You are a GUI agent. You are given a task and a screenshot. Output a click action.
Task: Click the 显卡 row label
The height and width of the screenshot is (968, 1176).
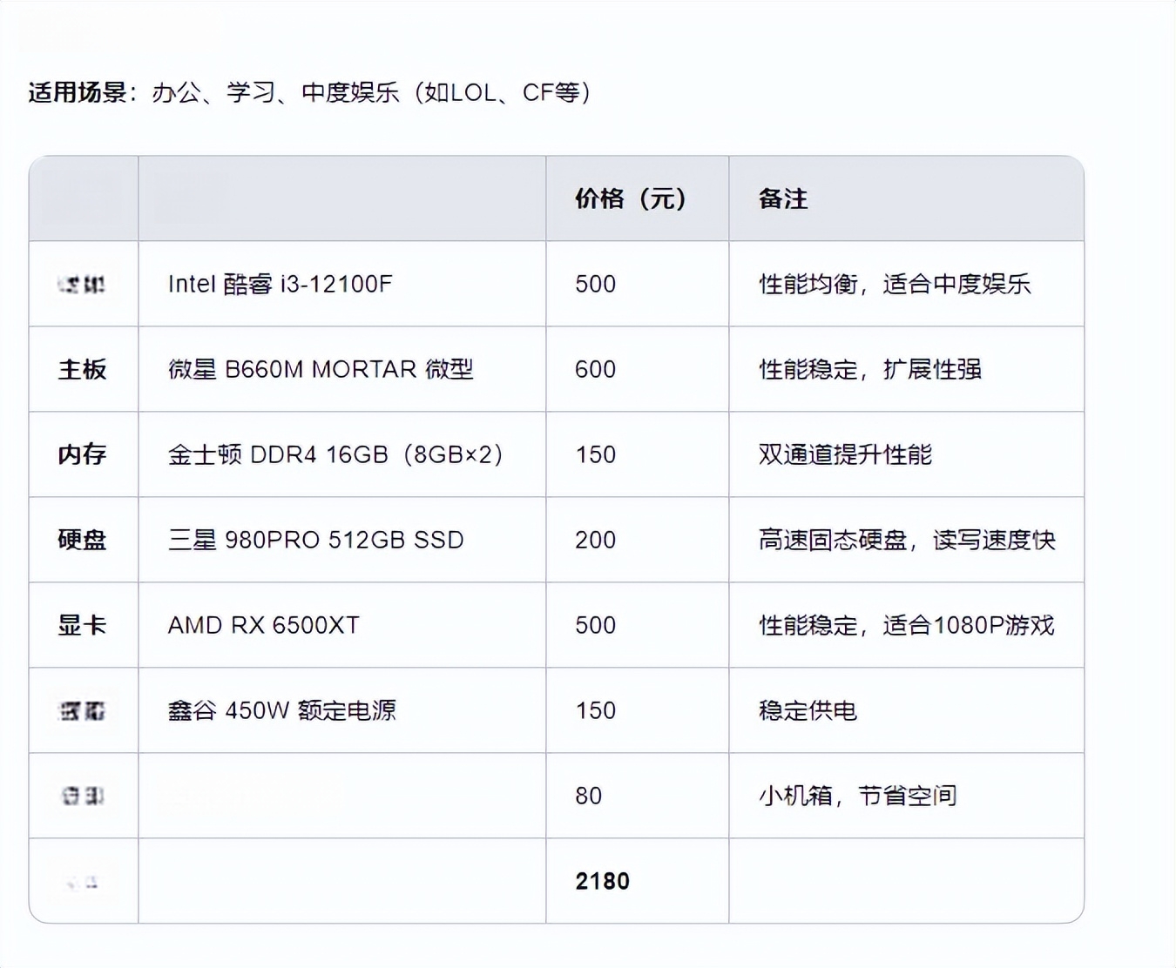[x=83, y=625]
